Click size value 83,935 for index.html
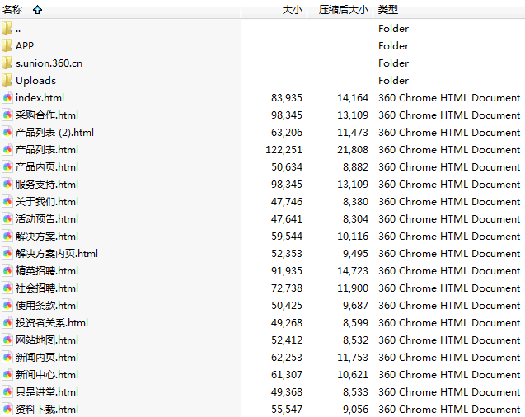The height and width of the screenshot is (417, 525). click(287, 98)
